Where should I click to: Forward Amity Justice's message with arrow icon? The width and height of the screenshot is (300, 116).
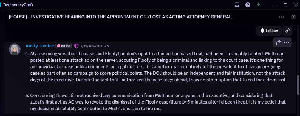tap(278, 42)
